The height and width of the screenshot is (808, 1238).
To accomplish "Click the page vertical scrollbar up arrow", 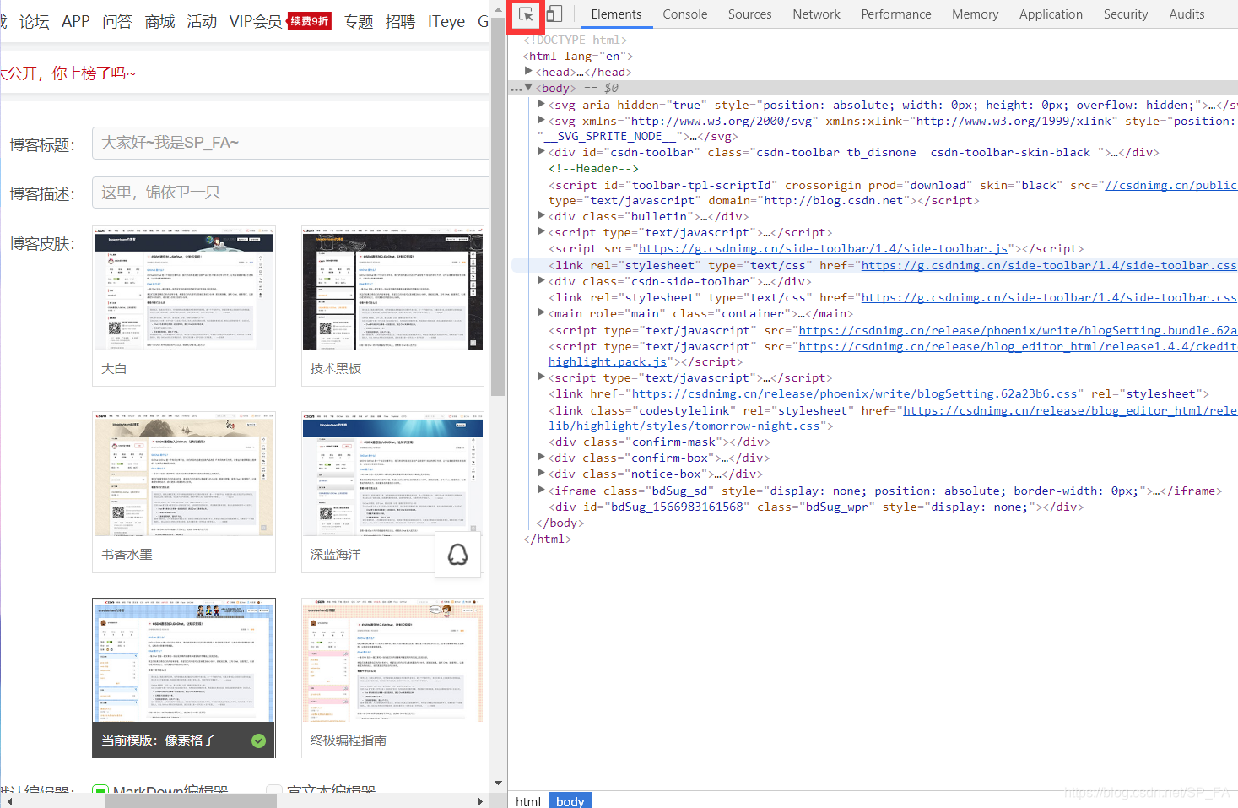I will (498, 8).
